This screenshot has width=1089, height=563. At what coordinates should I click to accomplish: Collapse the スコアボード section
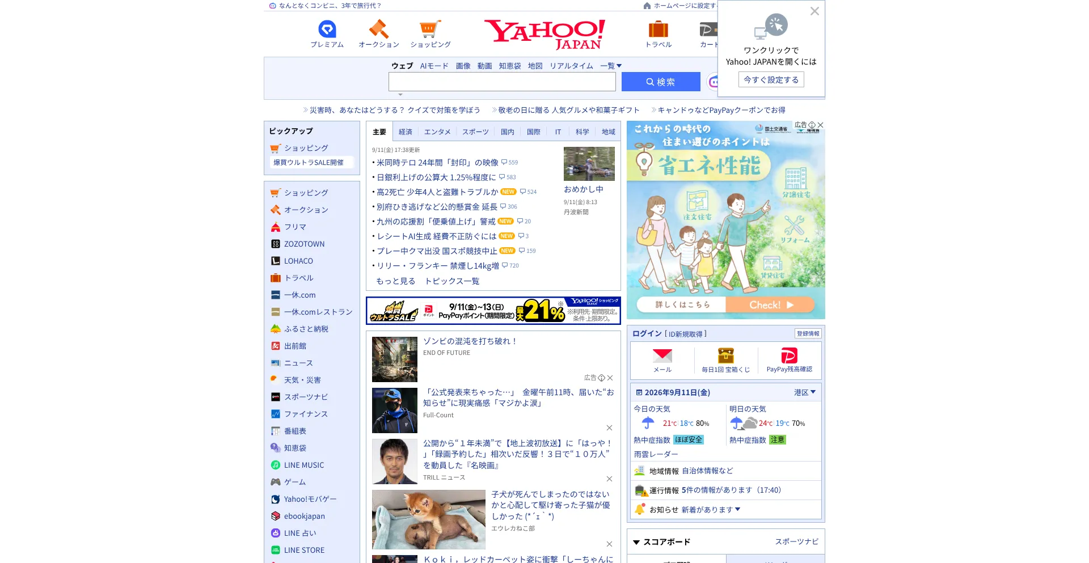pyautogui.click(x=636, y=543)
